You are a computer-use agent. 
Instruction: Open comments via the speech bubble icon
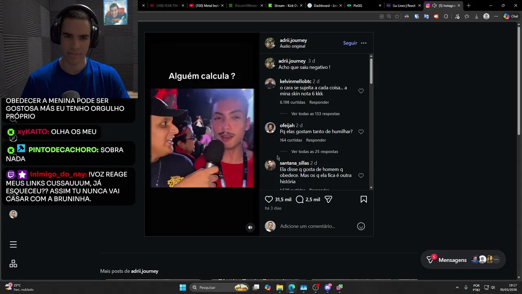point(300,199)
